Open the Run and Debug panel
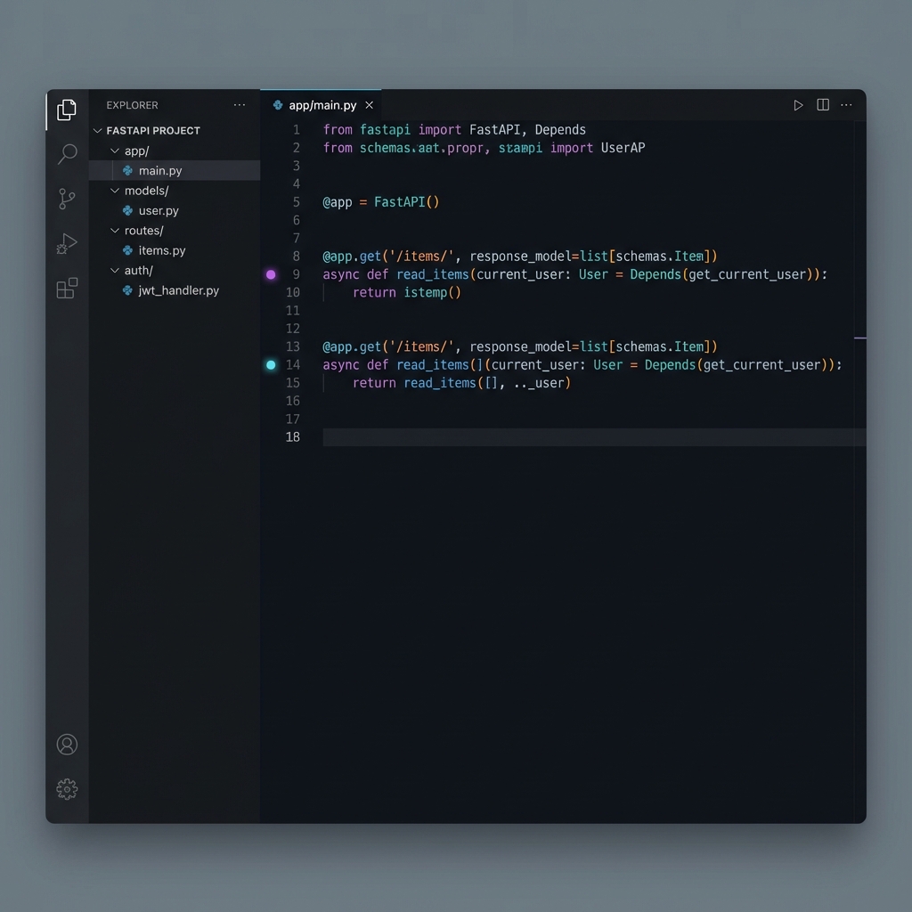 coord(67,243)
